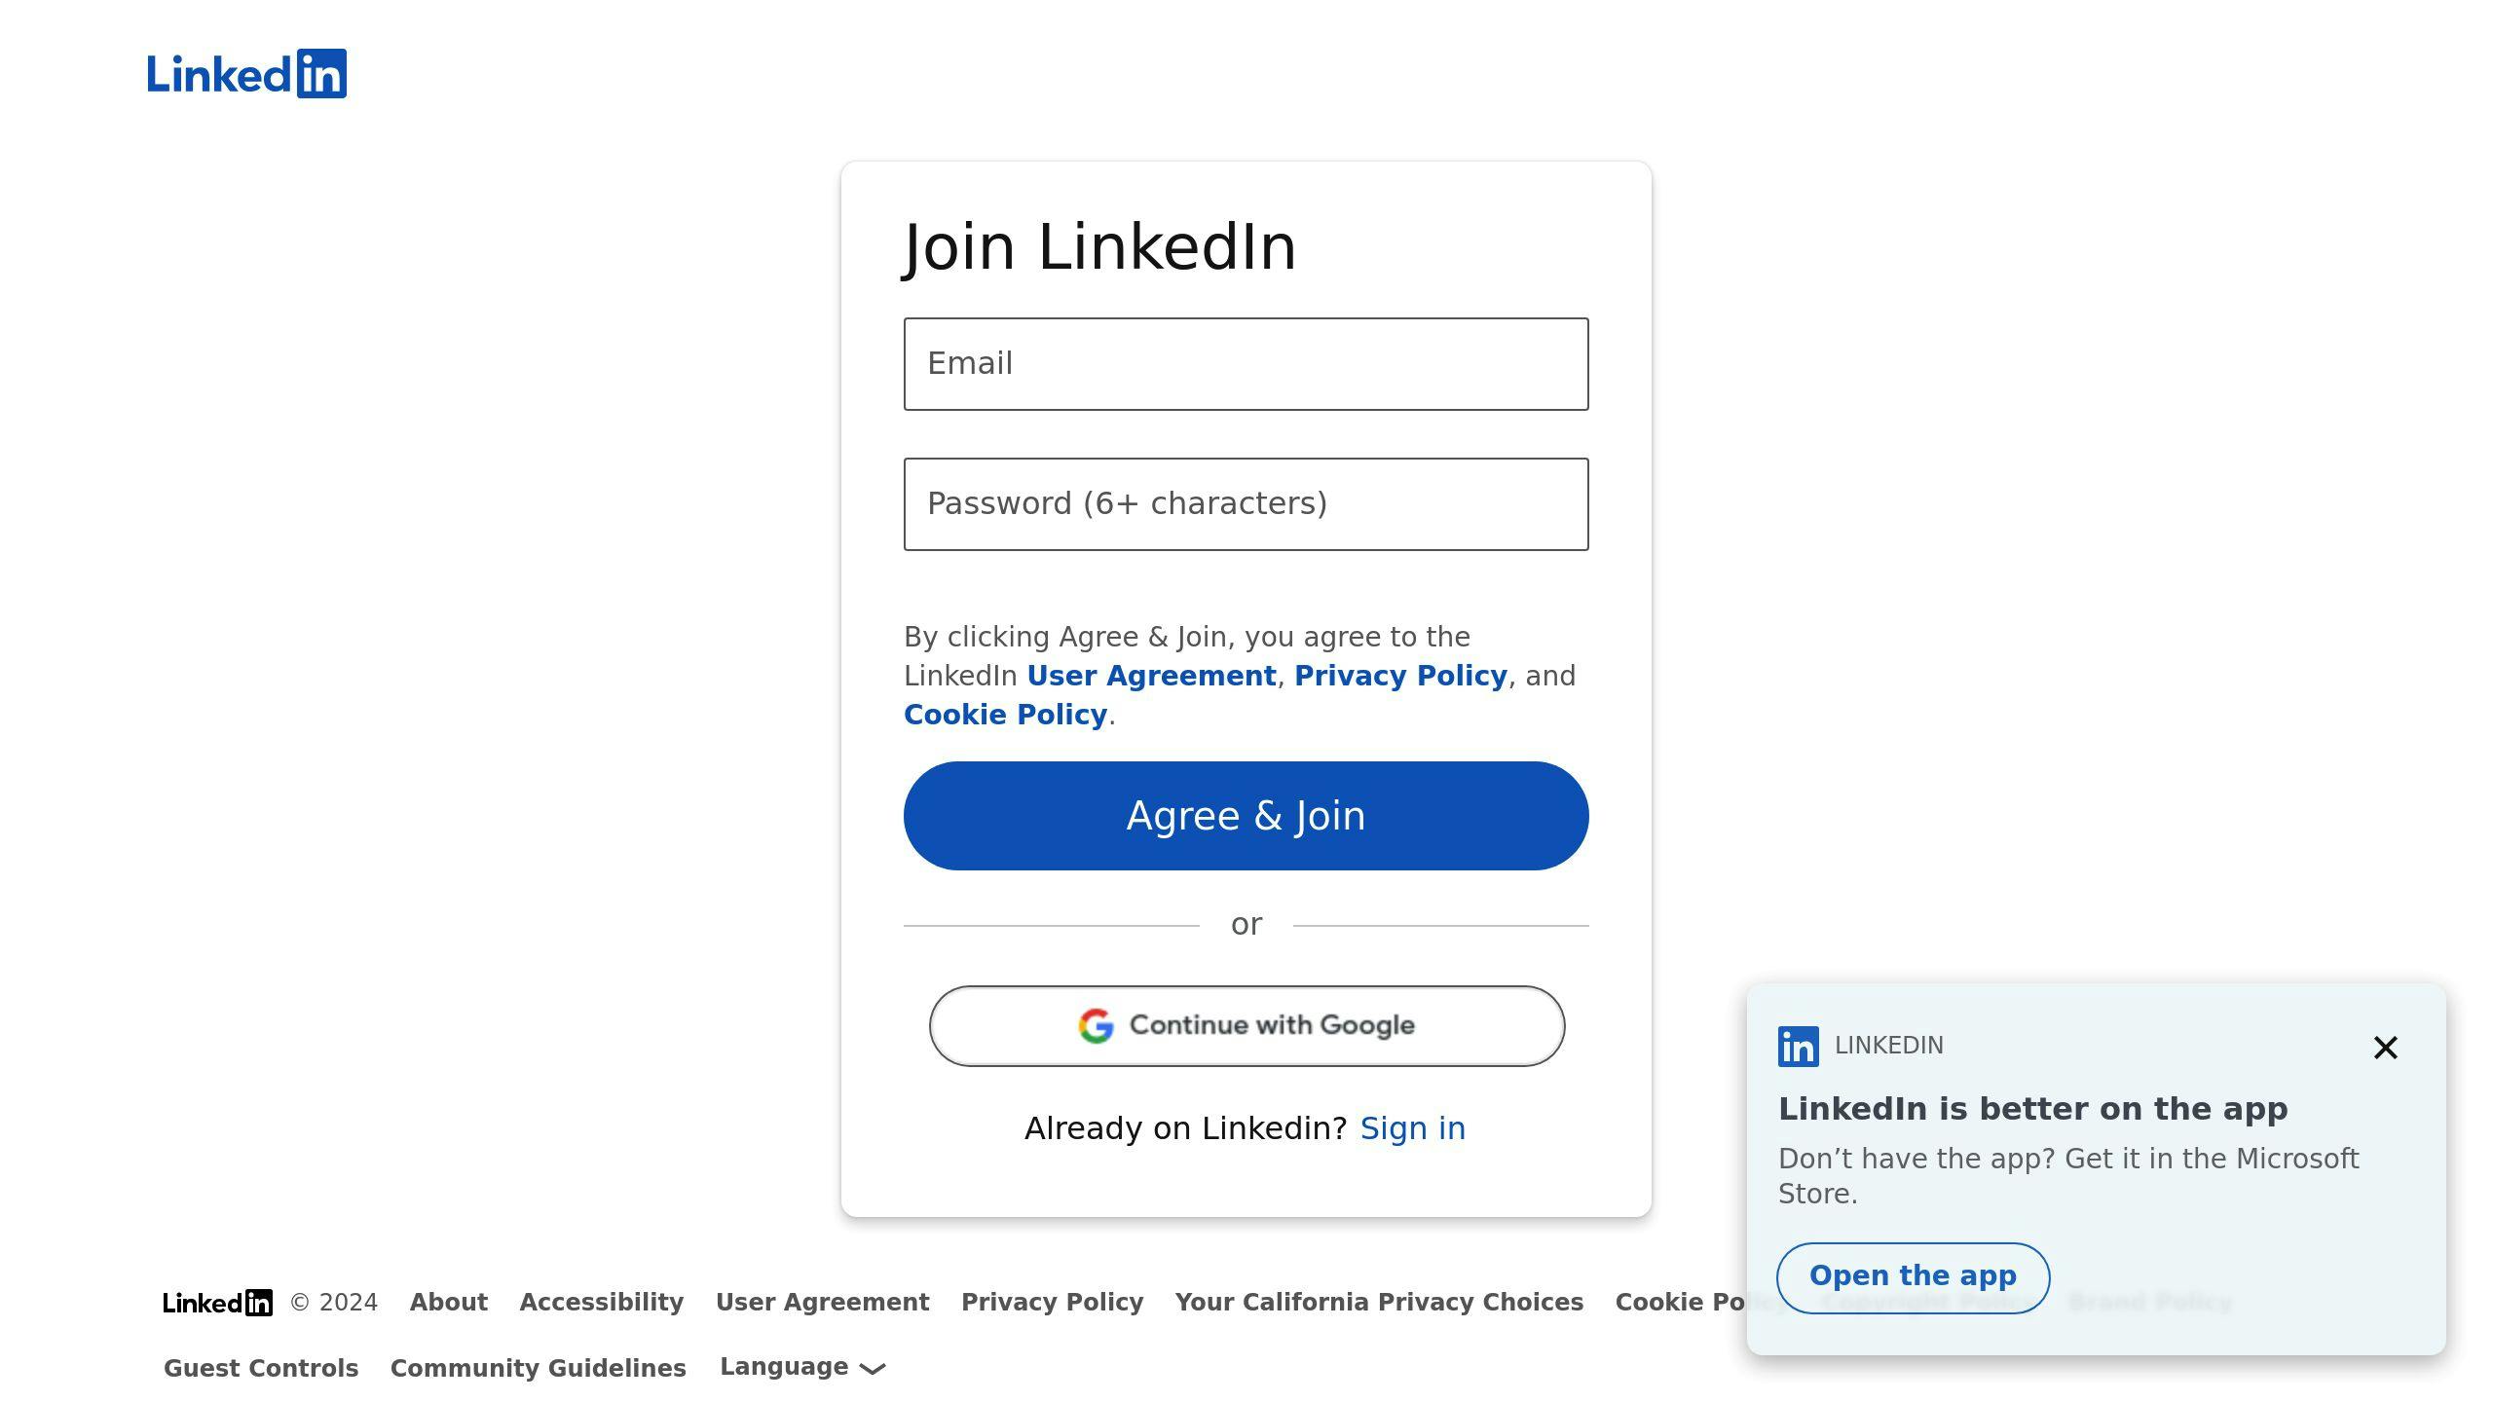Dismiss the app promotion popup with the X

click(2385, 1048)
